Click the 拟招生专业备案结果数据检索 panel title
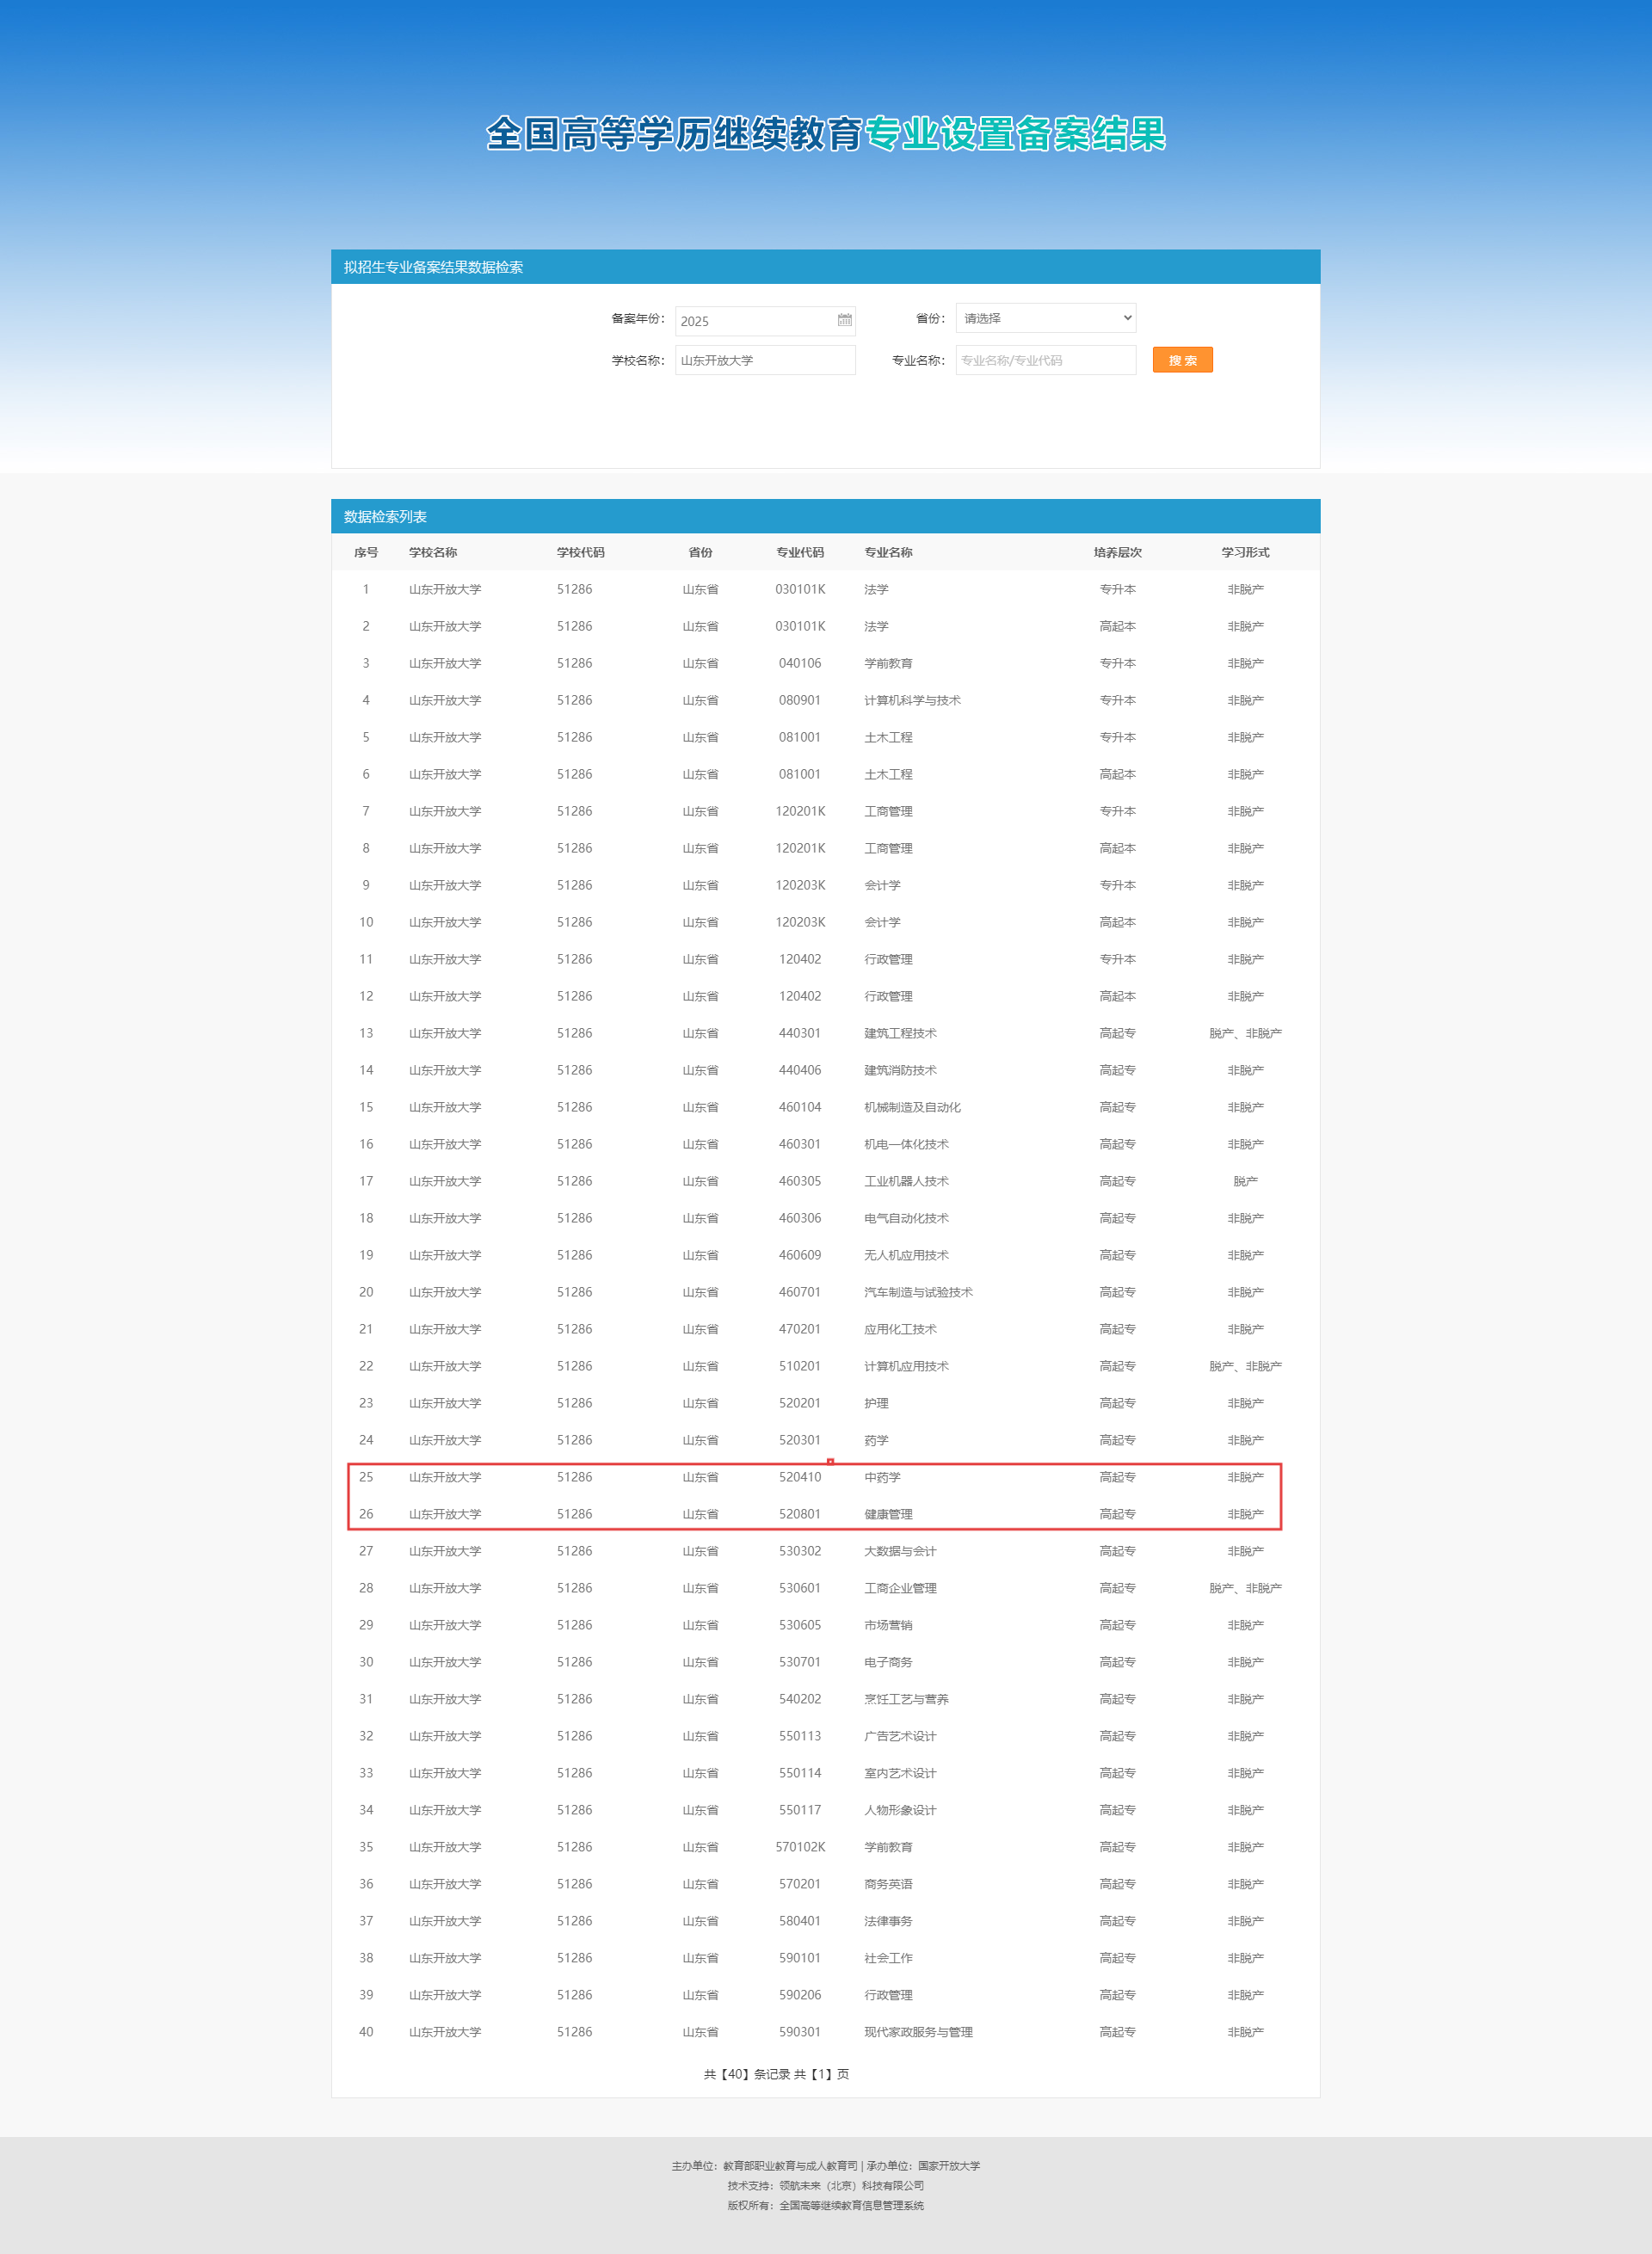Image resolution: width=1652 pixels, height=2254 pixels. tap(433, 267)
